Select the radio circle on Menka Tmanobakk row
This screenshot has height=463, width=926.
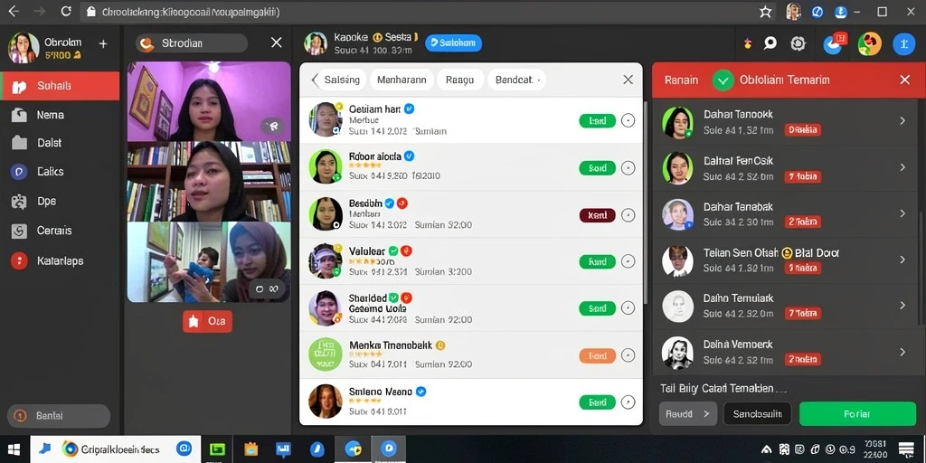click(628, 355)
